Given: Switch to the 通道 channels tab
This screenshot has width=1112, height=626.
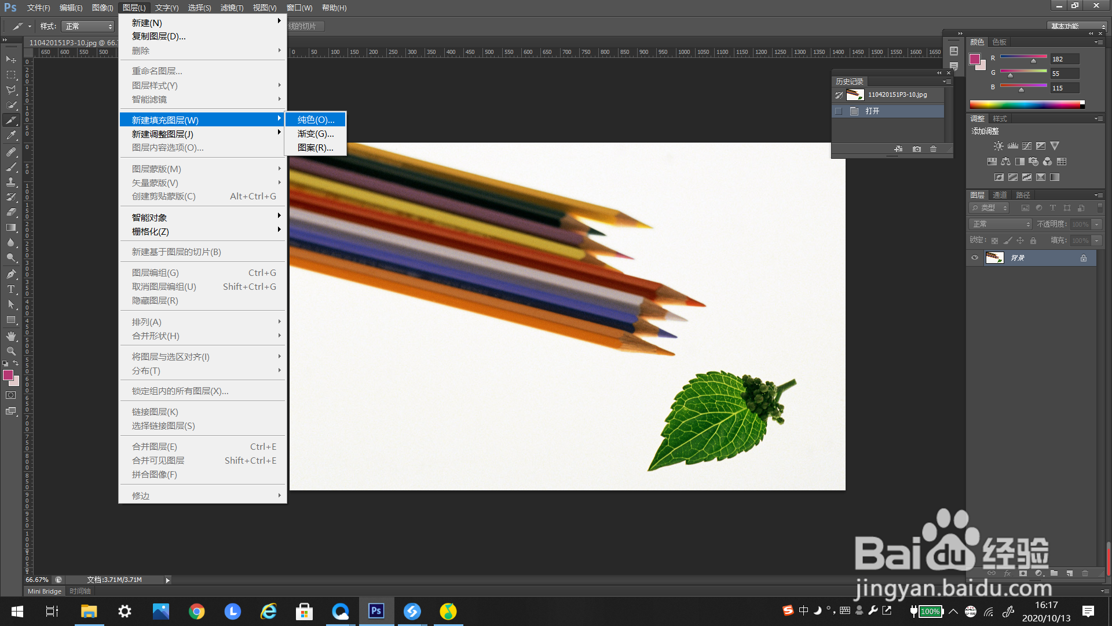Looking at the screenshot, I should click(x=1000, y=195).
